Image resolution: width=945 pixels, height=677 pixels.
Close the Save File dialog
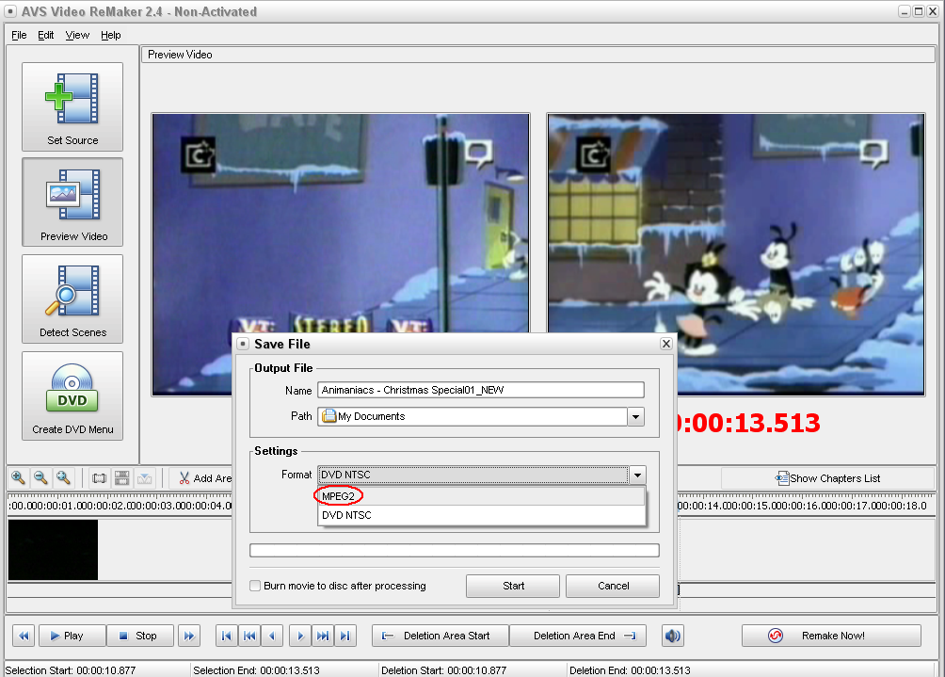point(666,344)
